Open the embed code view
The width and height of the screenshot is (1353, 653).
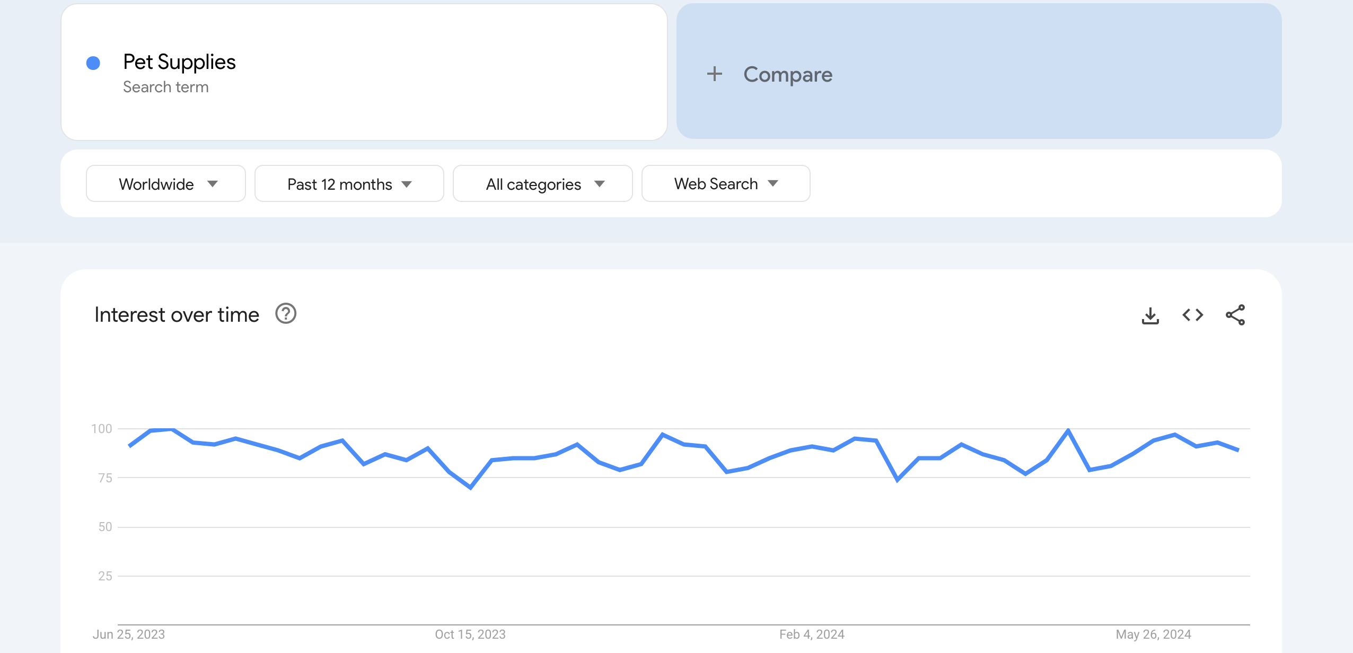pyautogui.click(x=1193, y=314)
